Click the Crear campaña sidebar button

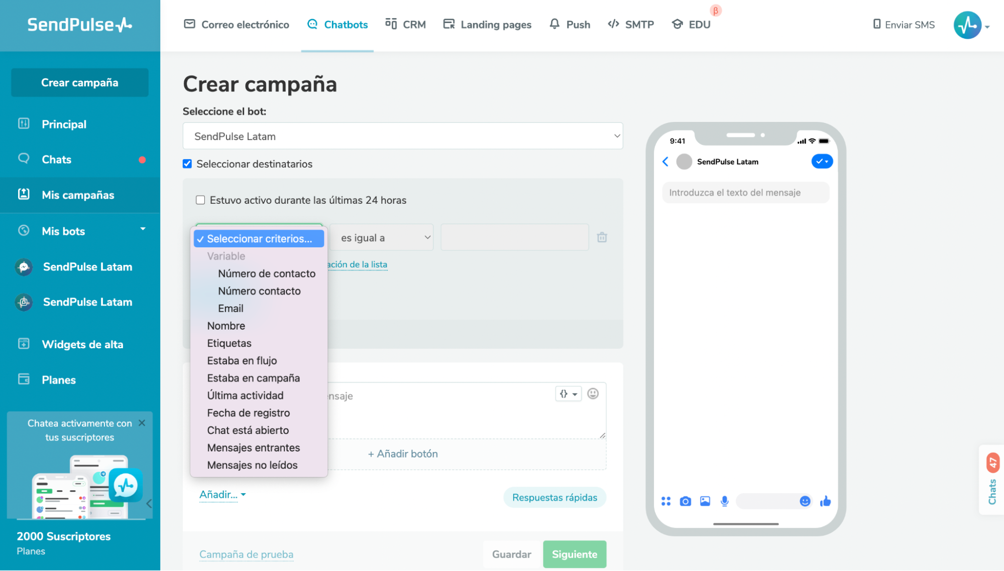coord(80,83)
